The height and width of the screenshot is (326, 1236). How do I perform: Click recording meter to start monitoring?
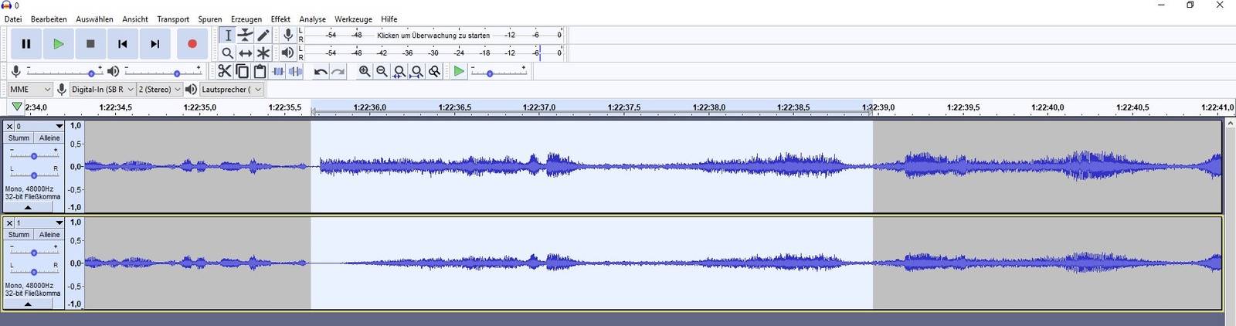pyautogui.click(x=433, y=36)
